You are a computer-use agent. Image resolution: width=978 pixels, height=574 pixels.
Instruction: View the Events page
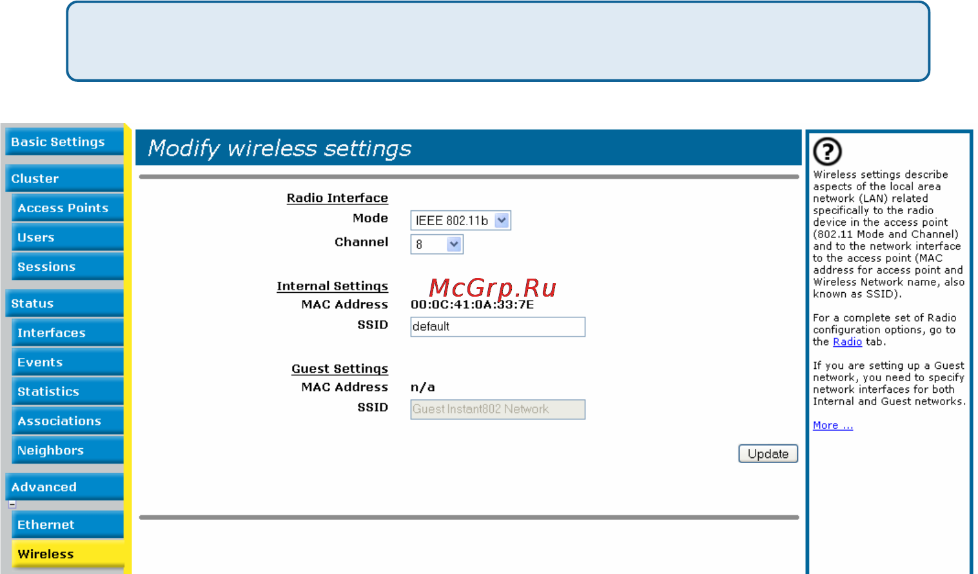pyautogui.click(x=68, y=362)
